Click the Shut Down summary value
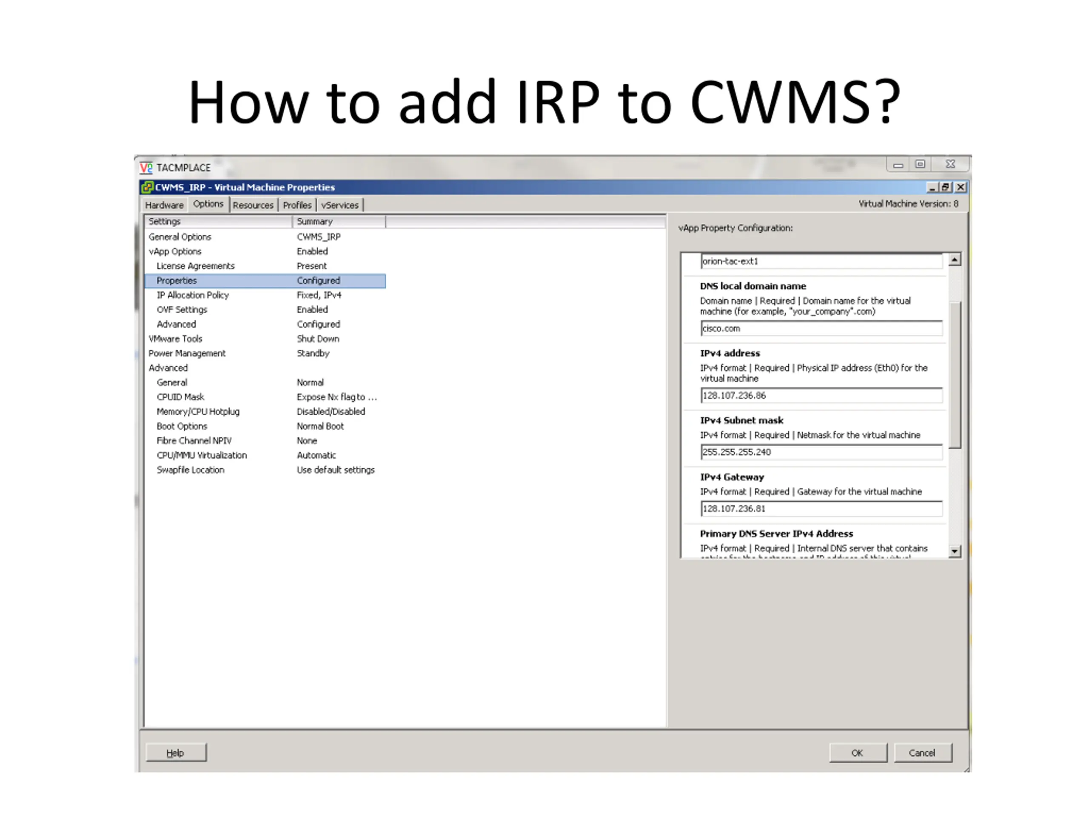 (x=318, y=339)
